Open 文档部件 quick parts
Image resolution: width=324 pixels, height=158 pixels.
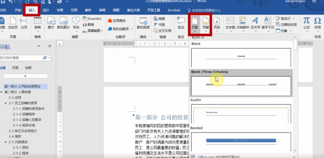coord(243,24)
